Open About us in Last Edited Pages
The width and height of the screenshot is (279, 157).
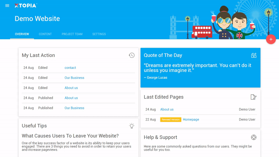tap(167, 109)
